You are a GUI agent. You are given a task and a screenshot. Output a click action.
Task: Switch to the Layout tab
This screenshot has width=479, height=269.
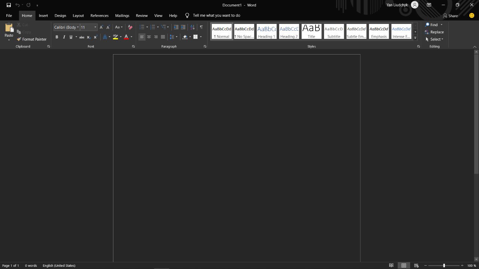pyautogui.click(x=78, y=16)
